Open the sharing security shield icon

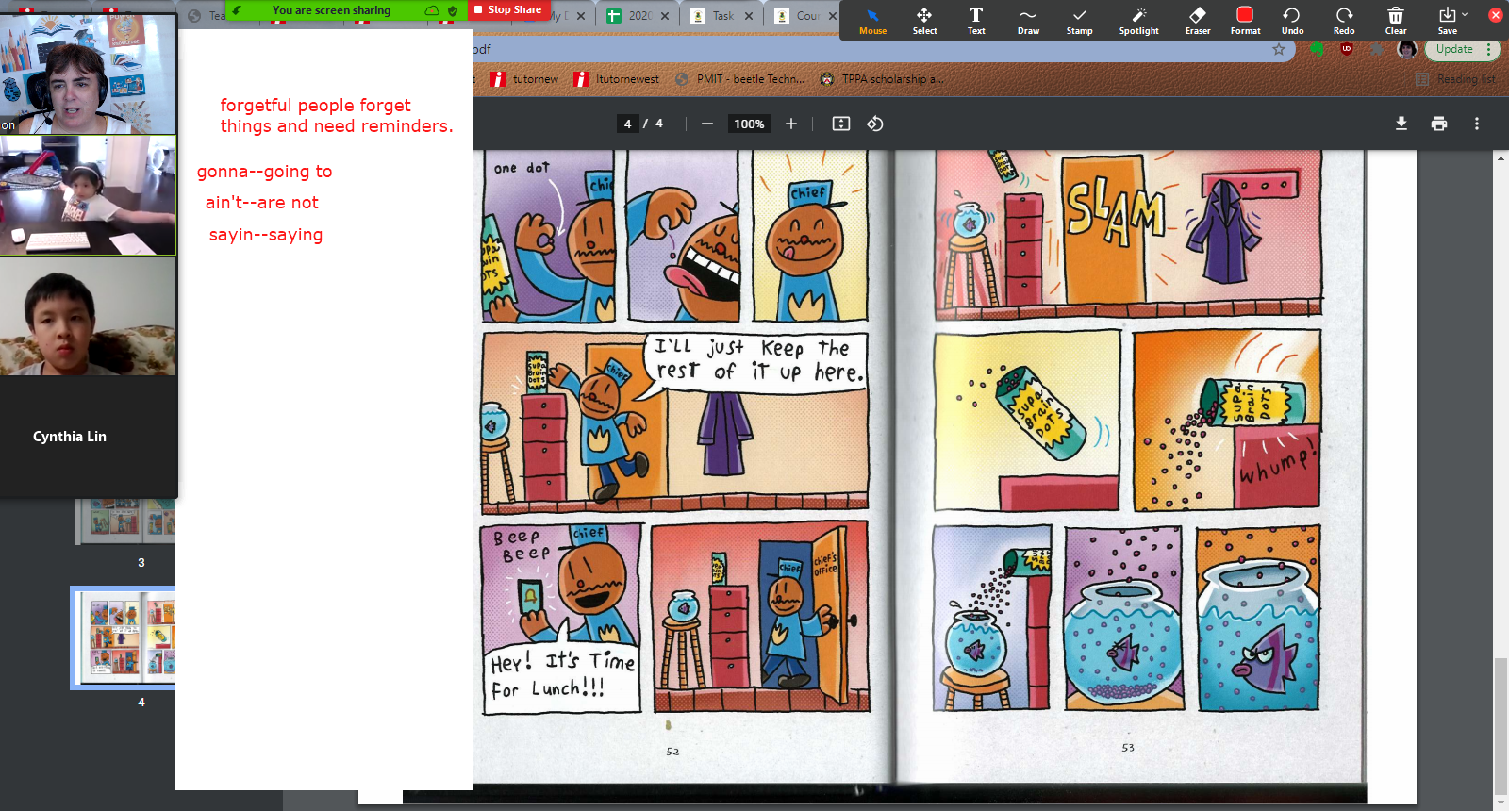pyautogui.click(x=454, y=10)
